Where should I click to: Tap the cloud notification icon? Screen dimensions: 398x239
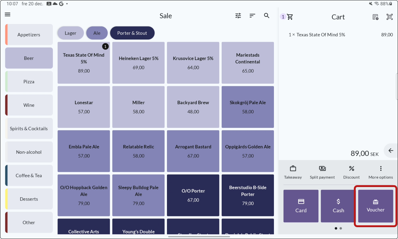[x=55, y=4]
